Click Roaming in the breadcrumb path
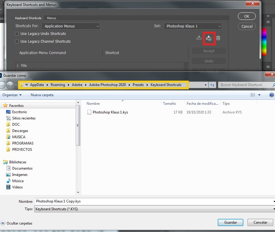275x232 pixels. click(58, 85)
